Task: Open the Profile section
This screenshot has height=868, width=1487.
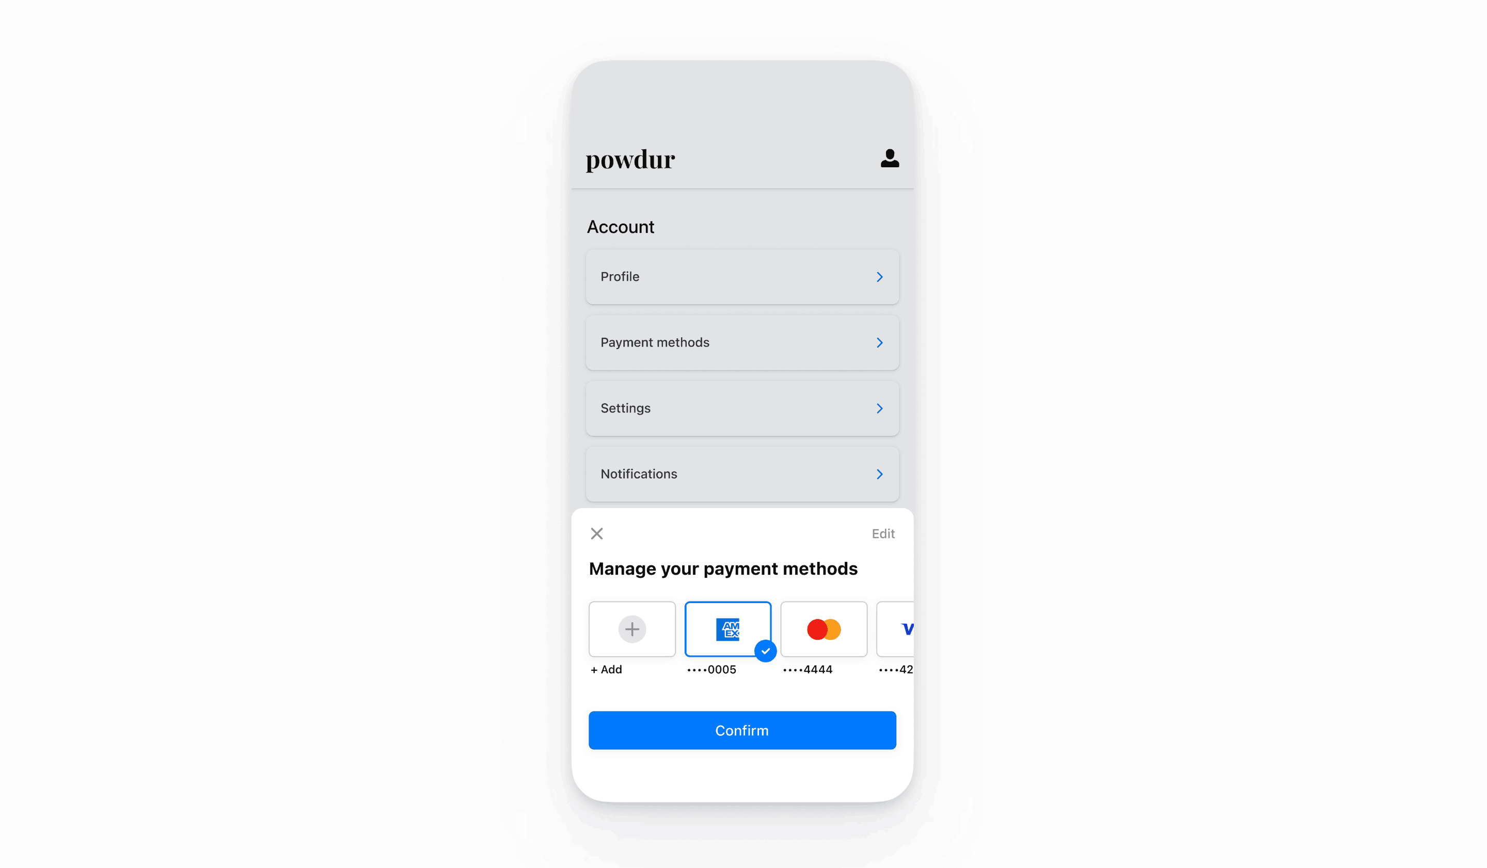Action: [x=741, y=276]
